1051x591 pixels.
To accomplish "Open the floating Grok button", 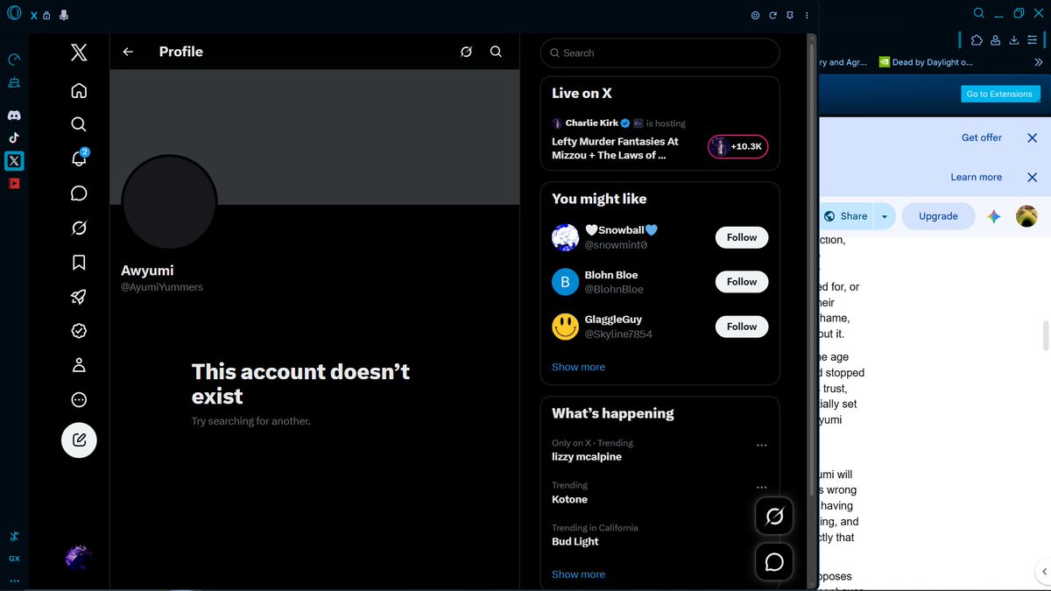I will click(774, 517).
